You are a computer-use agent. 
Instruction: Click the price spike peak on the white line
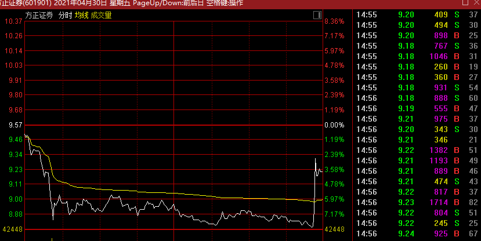[x=315, y=158]
